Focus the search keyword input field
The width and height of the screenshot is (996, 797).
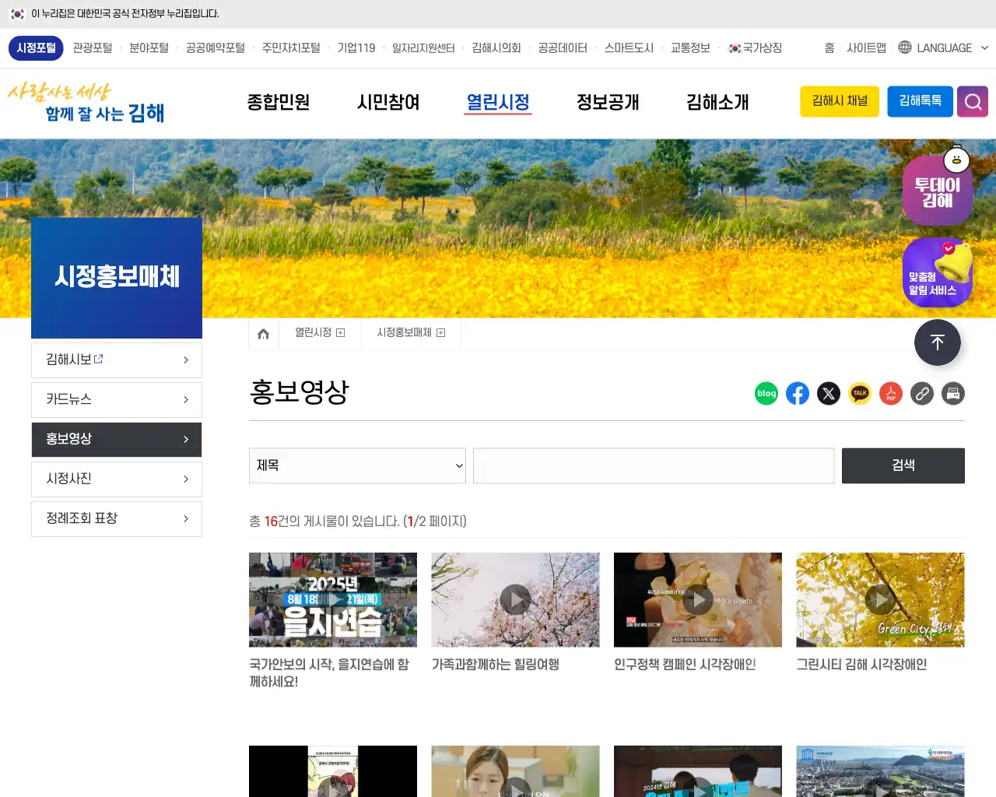click(x=654, y=465)
